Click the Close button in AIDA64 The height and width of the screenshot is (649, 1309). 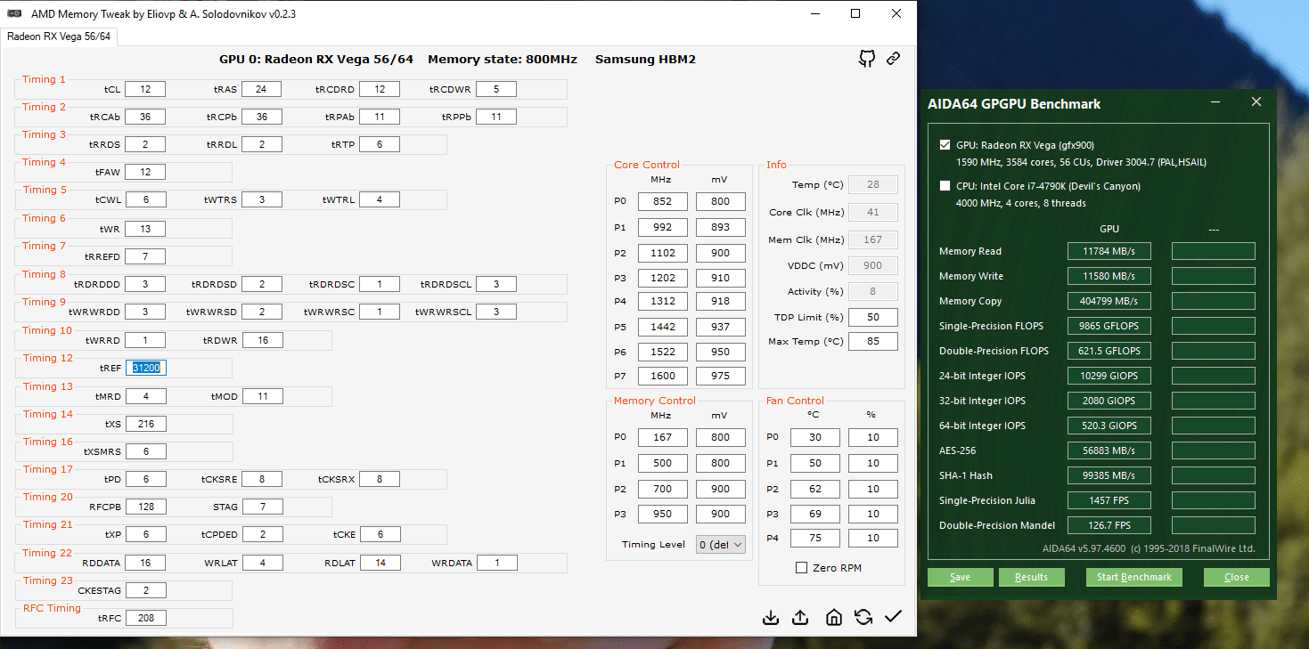pyautogui.click(x=1236, y=577)
